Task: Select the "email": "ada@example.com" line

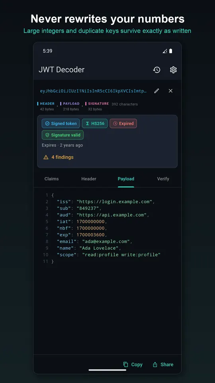Action: click(94, 241)
